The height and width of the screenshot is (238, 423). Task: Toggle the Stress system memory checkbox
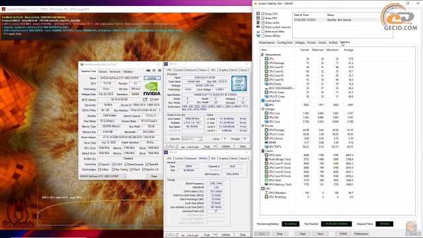coord(263,27)
